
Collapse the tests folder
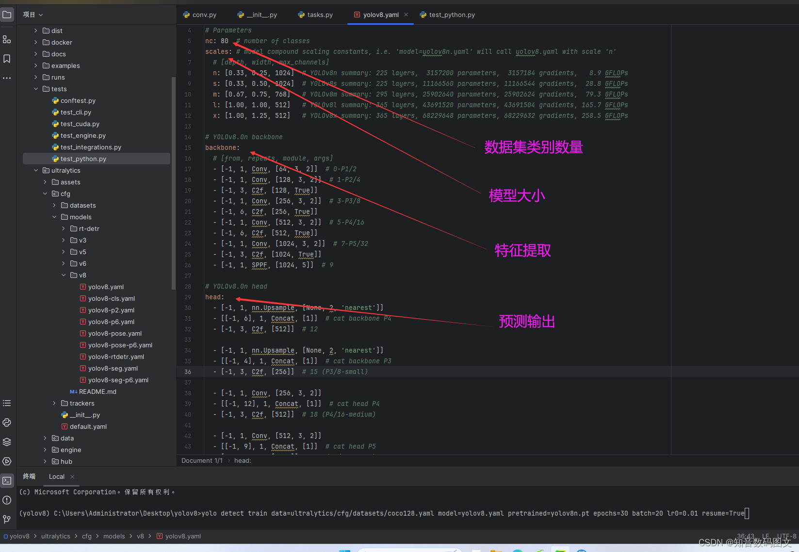tap(36, 89)
